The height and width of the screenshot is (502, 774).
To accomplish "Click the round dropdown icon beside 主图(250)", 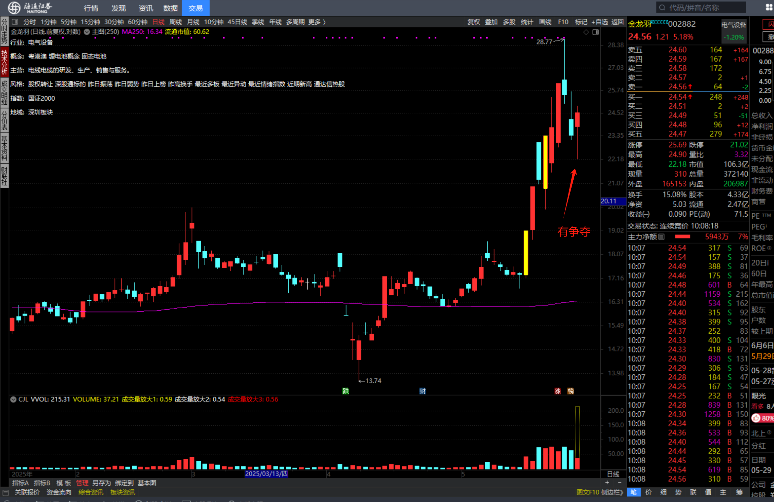I will [87, 32].
